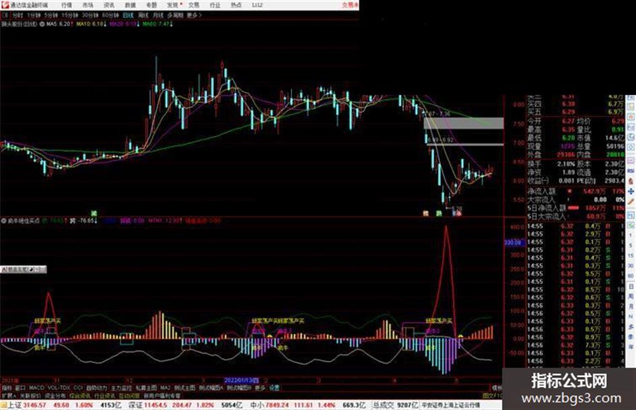This screenshot has height=410, width=636.
Task: Click the red 交易 button at top right
Action: tap(350, 5)
